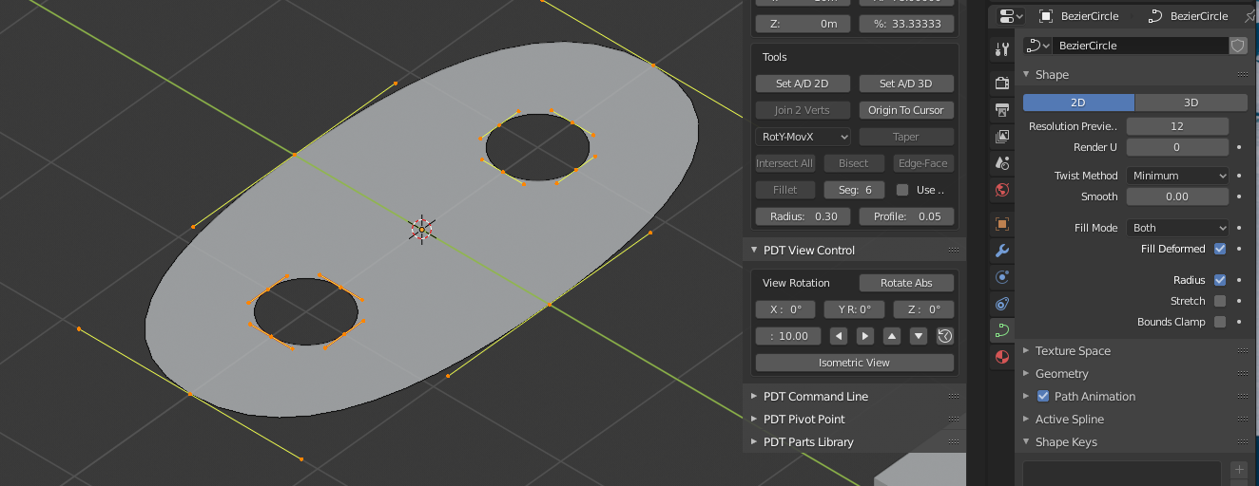This screenshot has width=1259, height=486.
Task: Click the Resolution Preview value field
Action: [x=1177, y=126]
